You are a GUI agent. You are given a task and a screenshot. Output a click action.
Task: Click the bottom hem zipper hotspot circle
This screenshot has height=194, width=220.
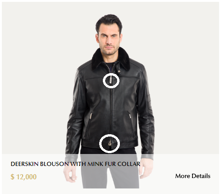point(109,143)
